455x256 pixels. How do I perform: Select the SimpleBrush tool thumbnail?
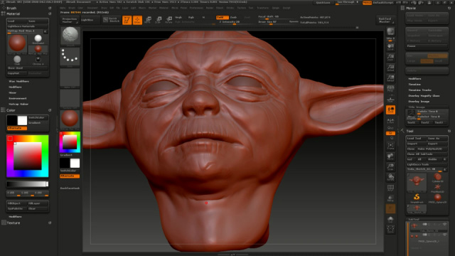click(417, 198)
